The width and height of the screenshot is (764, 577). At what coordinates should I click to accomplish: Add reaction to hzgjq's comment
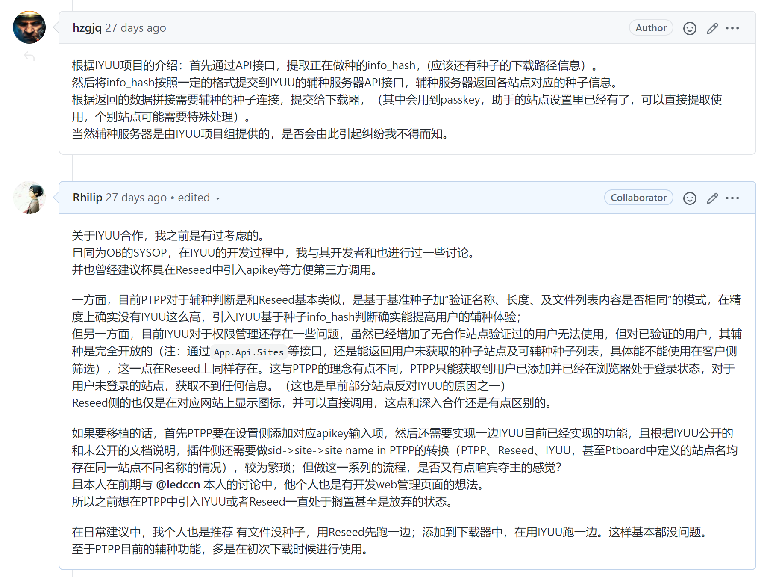coord(690,28)
